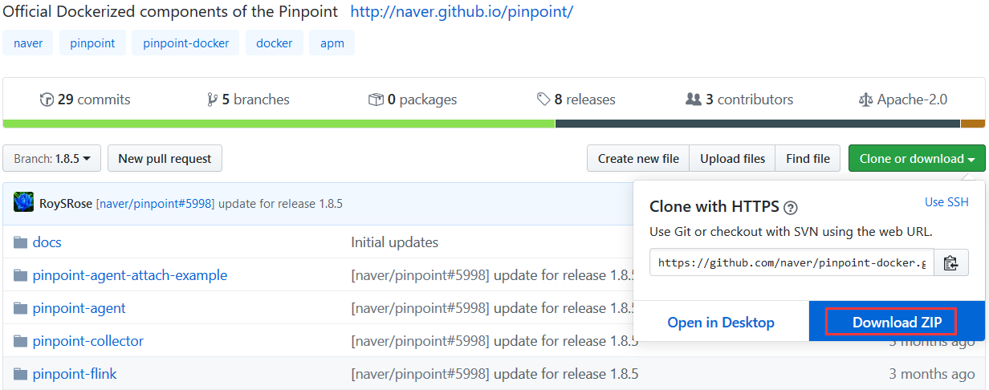Viewport: 989px width, 390px height.
Task: Open the 8 releases page
Action: [576, 100]
